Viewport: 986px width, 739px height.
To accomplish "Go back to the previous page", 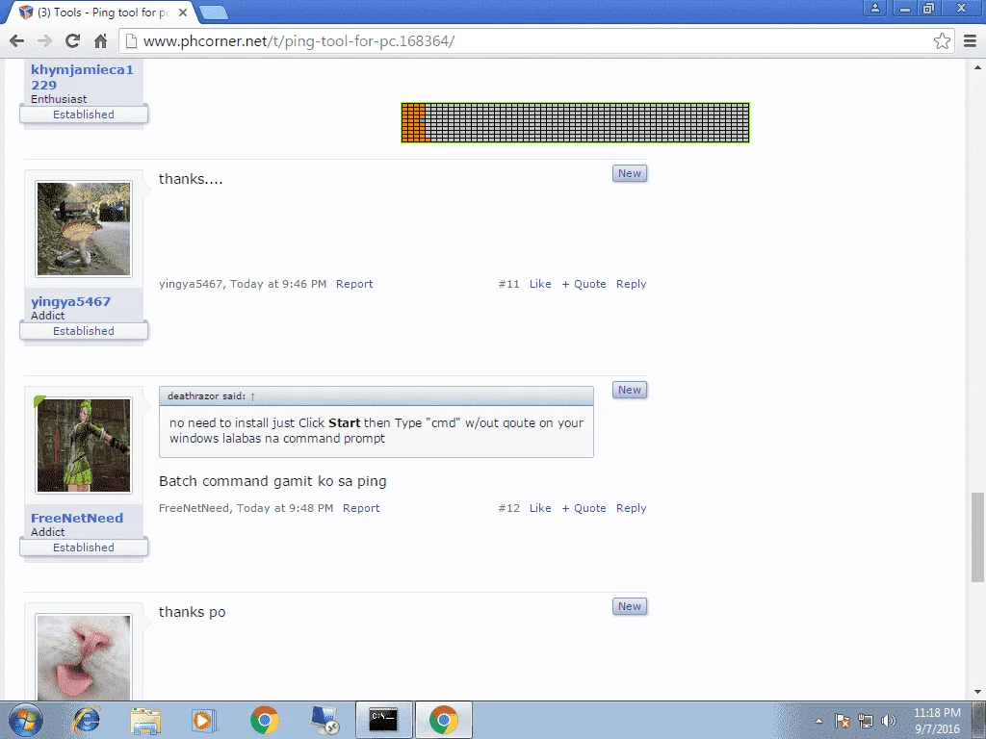I will [17, 41].
